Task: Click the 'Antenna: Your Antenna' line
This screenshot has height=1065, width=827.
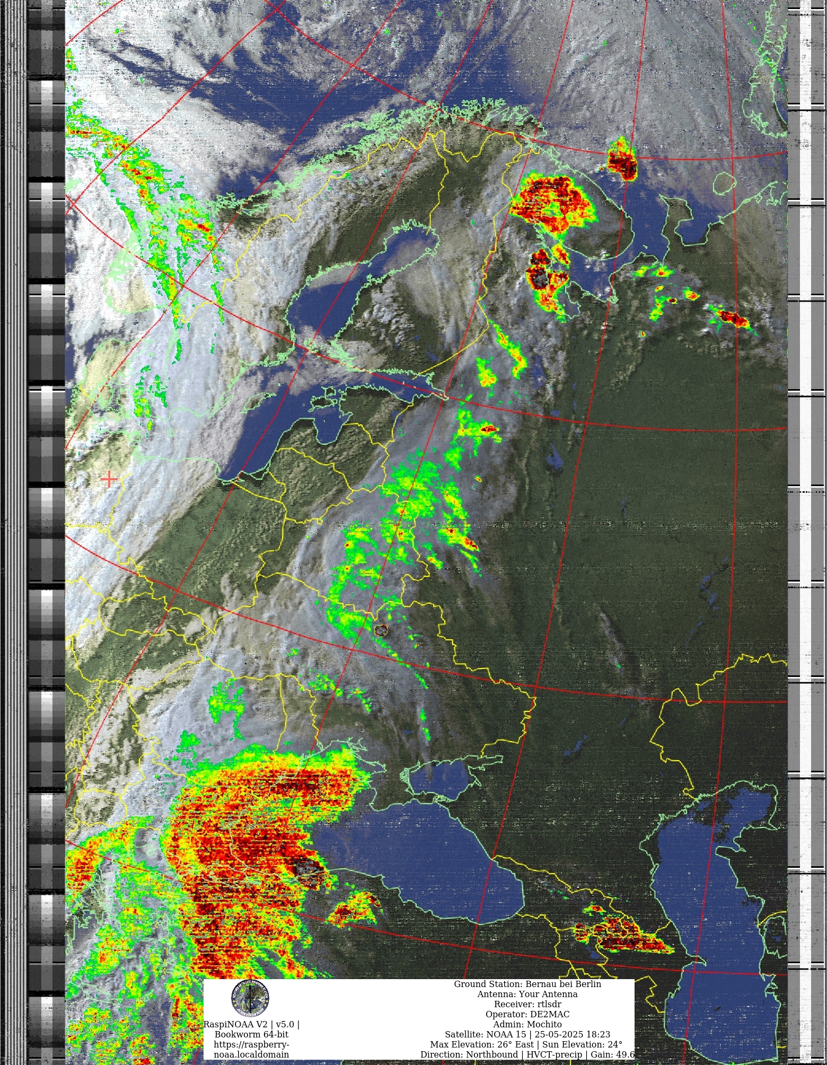Action: pyautogui.click(x=527, y=994)
